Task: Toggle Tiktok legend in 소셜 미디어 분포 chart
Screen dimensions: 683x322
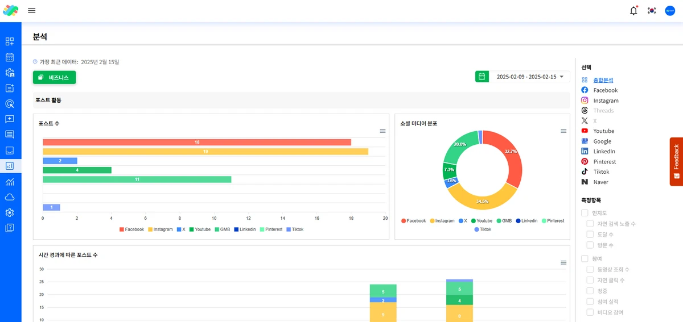Action: 483,229
